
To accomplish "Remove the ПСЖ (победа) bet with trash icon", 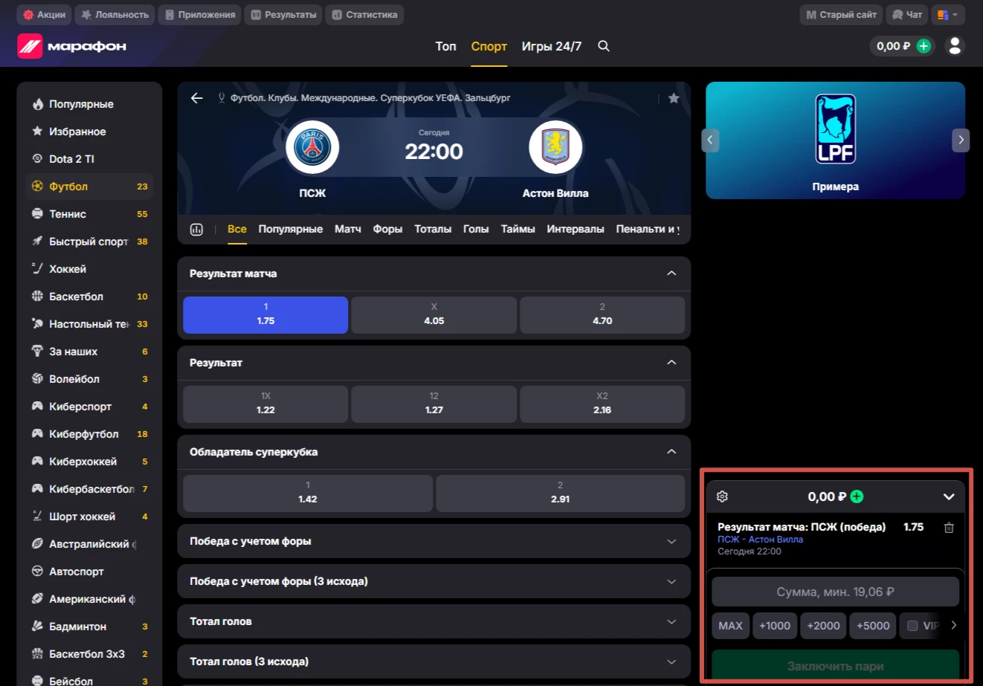I will (x=949, y=528).
